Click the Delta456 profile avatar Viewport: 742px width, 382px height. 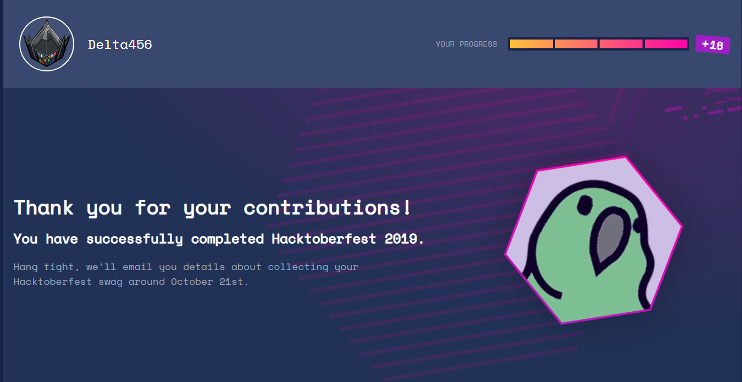[x=47, y=44]
